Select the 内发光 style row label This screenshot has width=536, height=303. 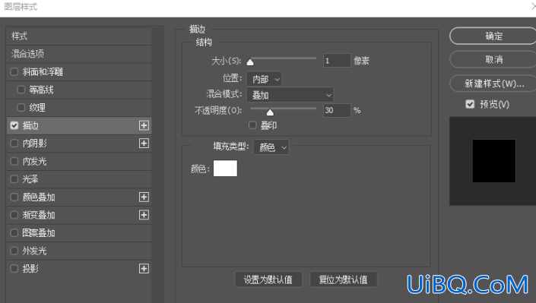pos(34,161)
